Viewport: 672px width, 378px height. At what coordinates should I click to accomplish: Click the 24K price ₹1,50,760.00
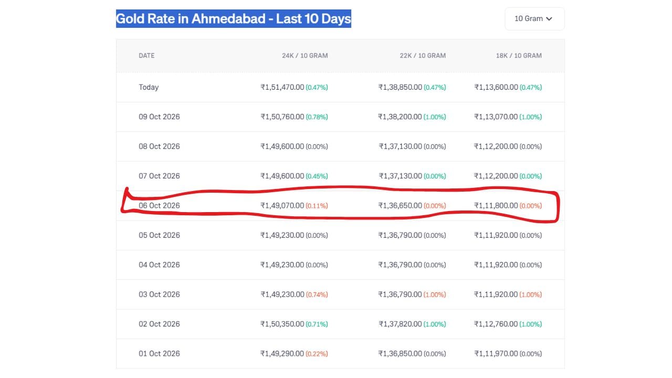282,117
